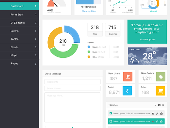170x128 pixels.
Task: Select UI Elements in the sidebar
Action: [20, 23]
